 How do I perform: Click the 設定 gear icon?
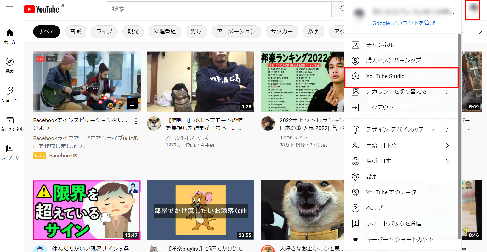(x=355, y=177)
